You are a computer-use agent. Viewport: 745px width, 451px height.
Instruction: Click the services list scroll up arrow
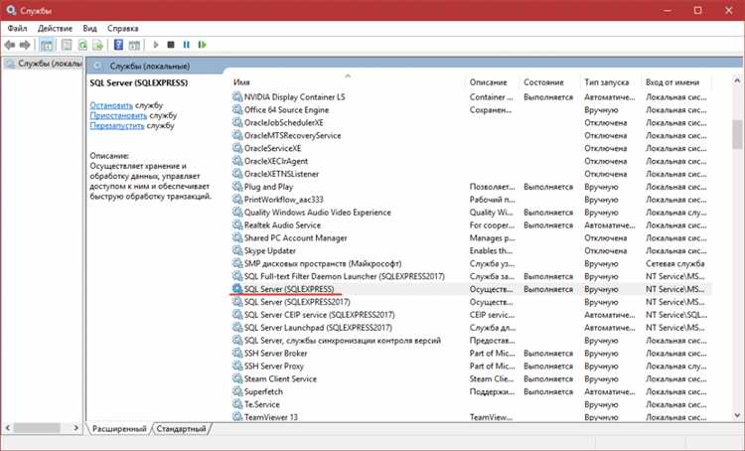[x=737, y=81]
